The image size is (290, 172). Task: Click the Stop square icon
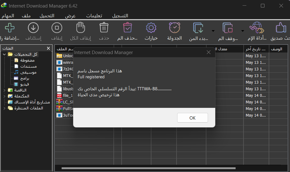pos(57,28)
